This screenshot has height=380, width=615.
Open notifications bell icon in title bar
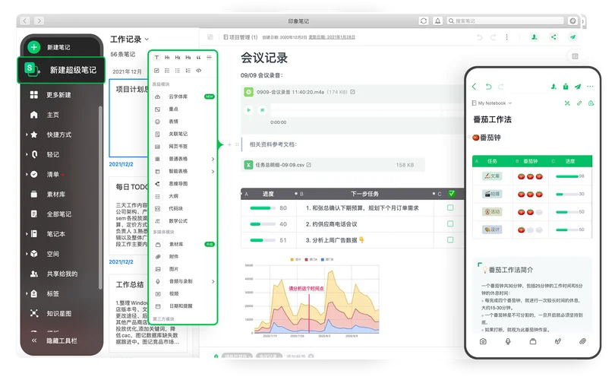point(438,21)
